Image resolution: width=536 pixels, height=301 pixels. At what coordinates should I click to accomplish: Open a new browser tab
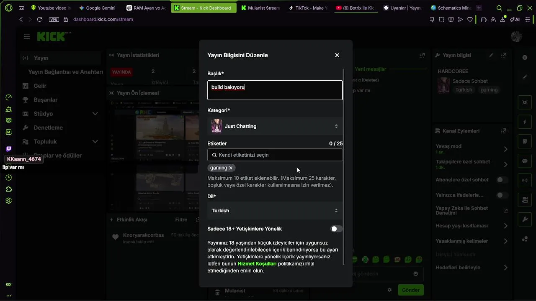[479, 8]
